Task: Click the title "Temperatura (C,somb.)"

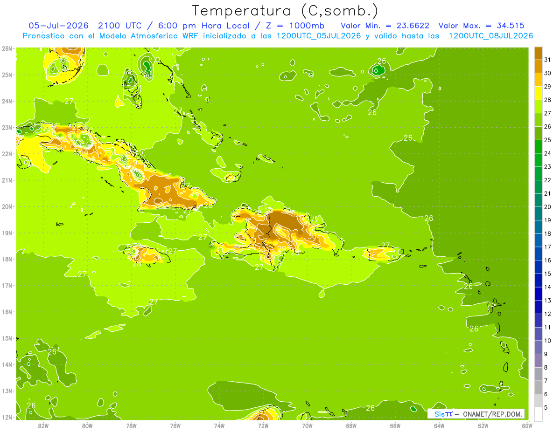Action: click(x=285, y=11)
